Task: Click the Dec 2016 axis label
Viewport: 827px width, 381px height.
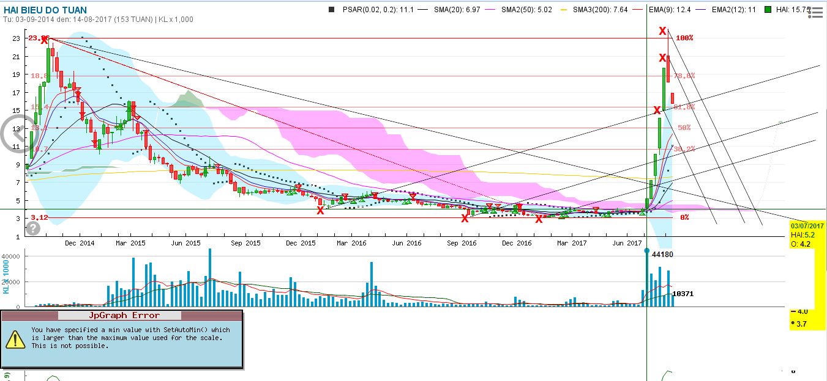Action: tap(517, 243)
